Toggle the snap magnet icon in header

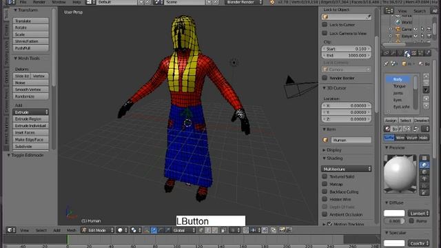(245, 230)
